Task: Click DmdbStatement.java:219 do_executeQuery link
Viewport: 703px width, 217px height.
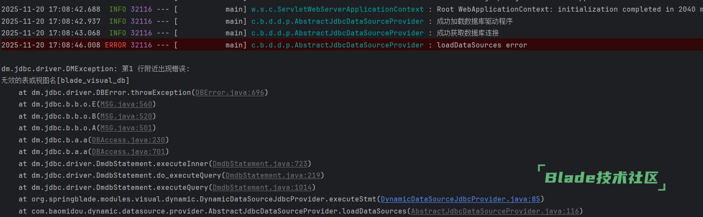Action: (273, 176)
